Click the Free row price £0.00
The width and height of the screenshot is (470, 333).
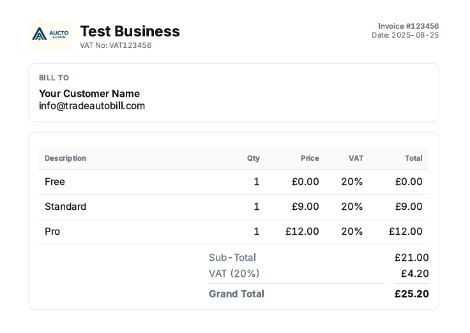click(x=305, y=181)
